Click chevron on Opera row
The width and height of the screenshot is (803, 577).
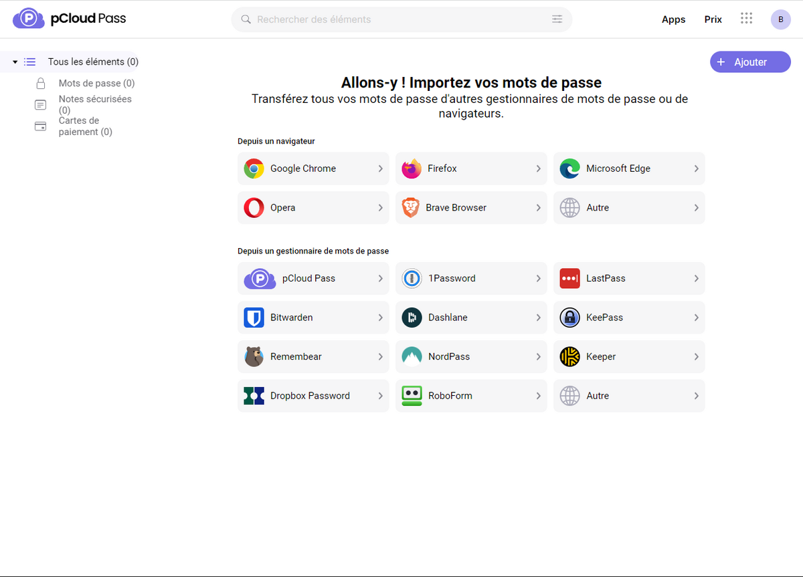point(380,208)
